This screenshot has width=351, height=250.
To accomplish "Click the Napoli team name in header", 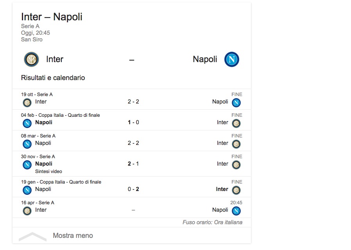I will pos(205,59).
